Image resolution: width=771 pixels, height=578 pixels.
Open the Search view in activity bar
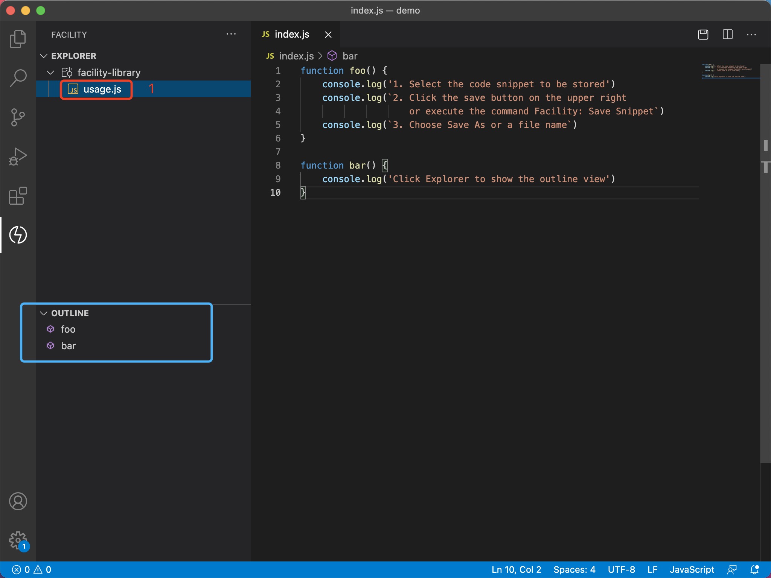coord(18,78)
